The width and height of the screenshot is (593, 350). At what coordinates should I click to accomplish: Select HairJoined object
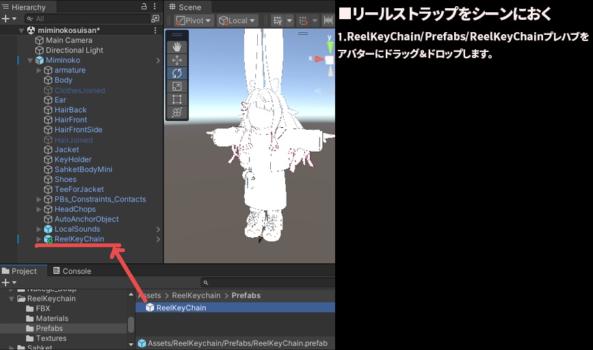pyautogui.click(x=73, y=140)
